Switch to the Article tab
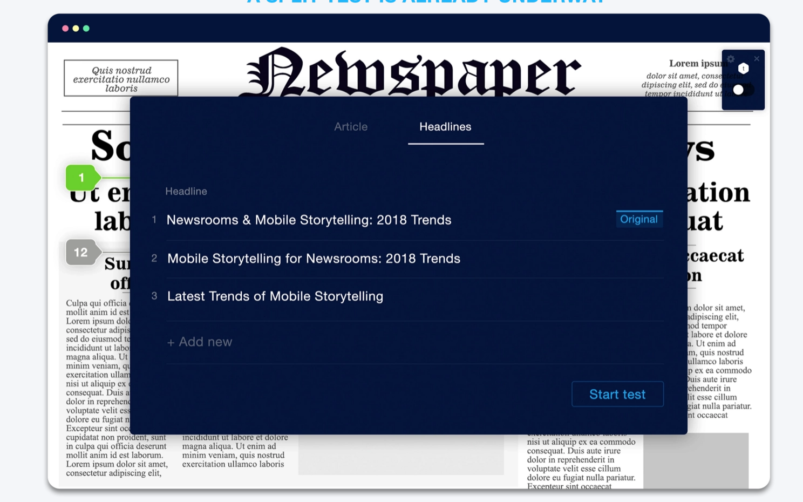 351,127
